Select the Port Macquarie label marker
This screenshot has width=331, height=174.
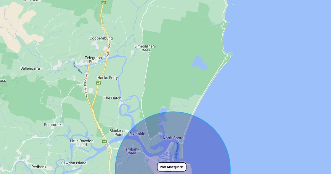(172, 167)
